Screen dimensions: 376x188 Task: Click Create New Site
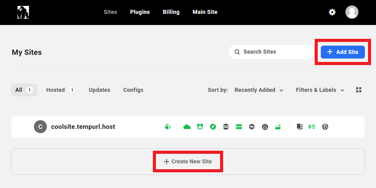click(x=188, y=161)
